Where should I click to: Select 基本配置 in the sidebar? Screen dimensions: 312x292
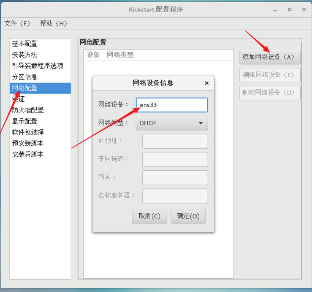point(40,44)
